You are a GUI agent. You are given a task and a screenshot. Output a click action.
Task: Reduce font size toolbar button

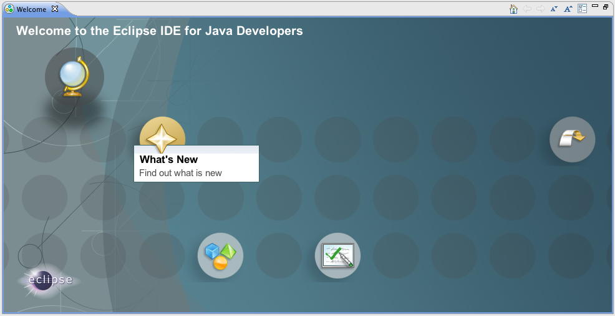pos(554,9)
